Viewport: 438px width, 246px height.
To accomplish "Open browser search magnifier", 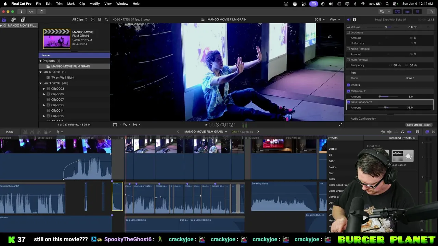I will point(106,19).
